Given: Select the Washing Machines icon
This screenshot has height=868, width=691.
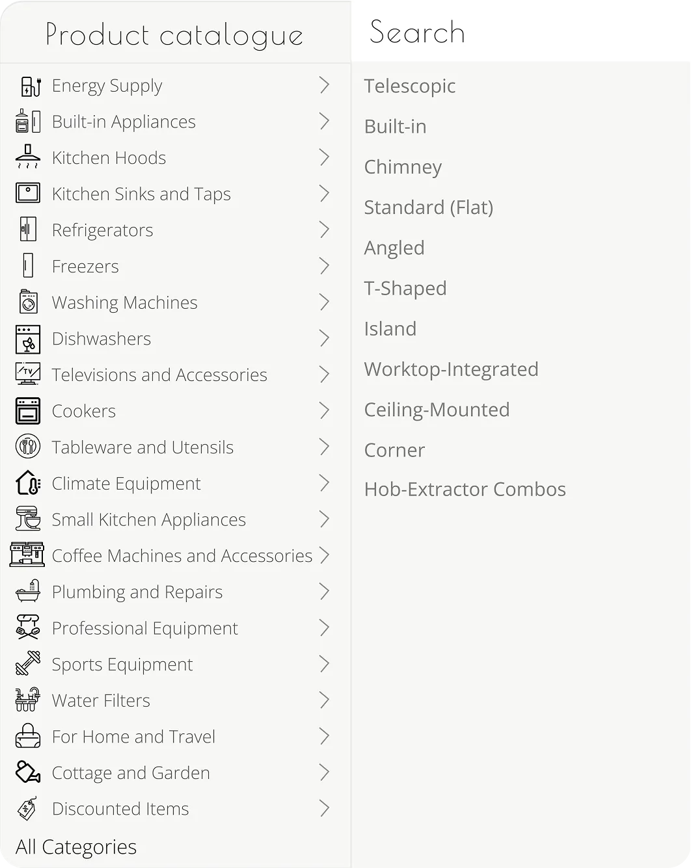Looking at the screenshot, I should click(28, 302).
